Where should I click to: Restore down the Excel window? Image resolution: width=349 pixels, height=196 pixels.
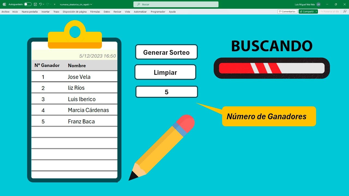[x=336, y=4]
